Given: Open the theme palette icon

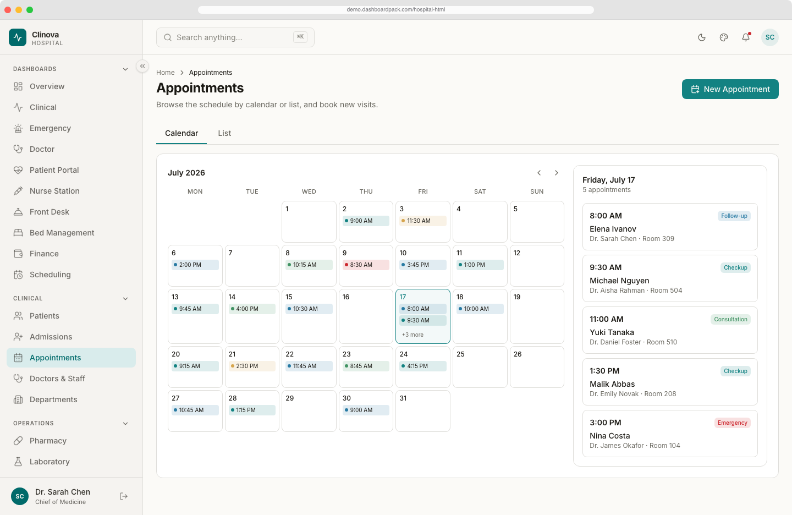Looking at the screenshot, I should point(724,37).
